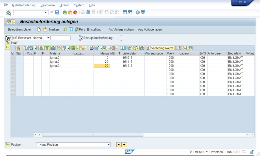260x156 pixels.
Task: Expand the Kopf header section
Action: point(7,43)
